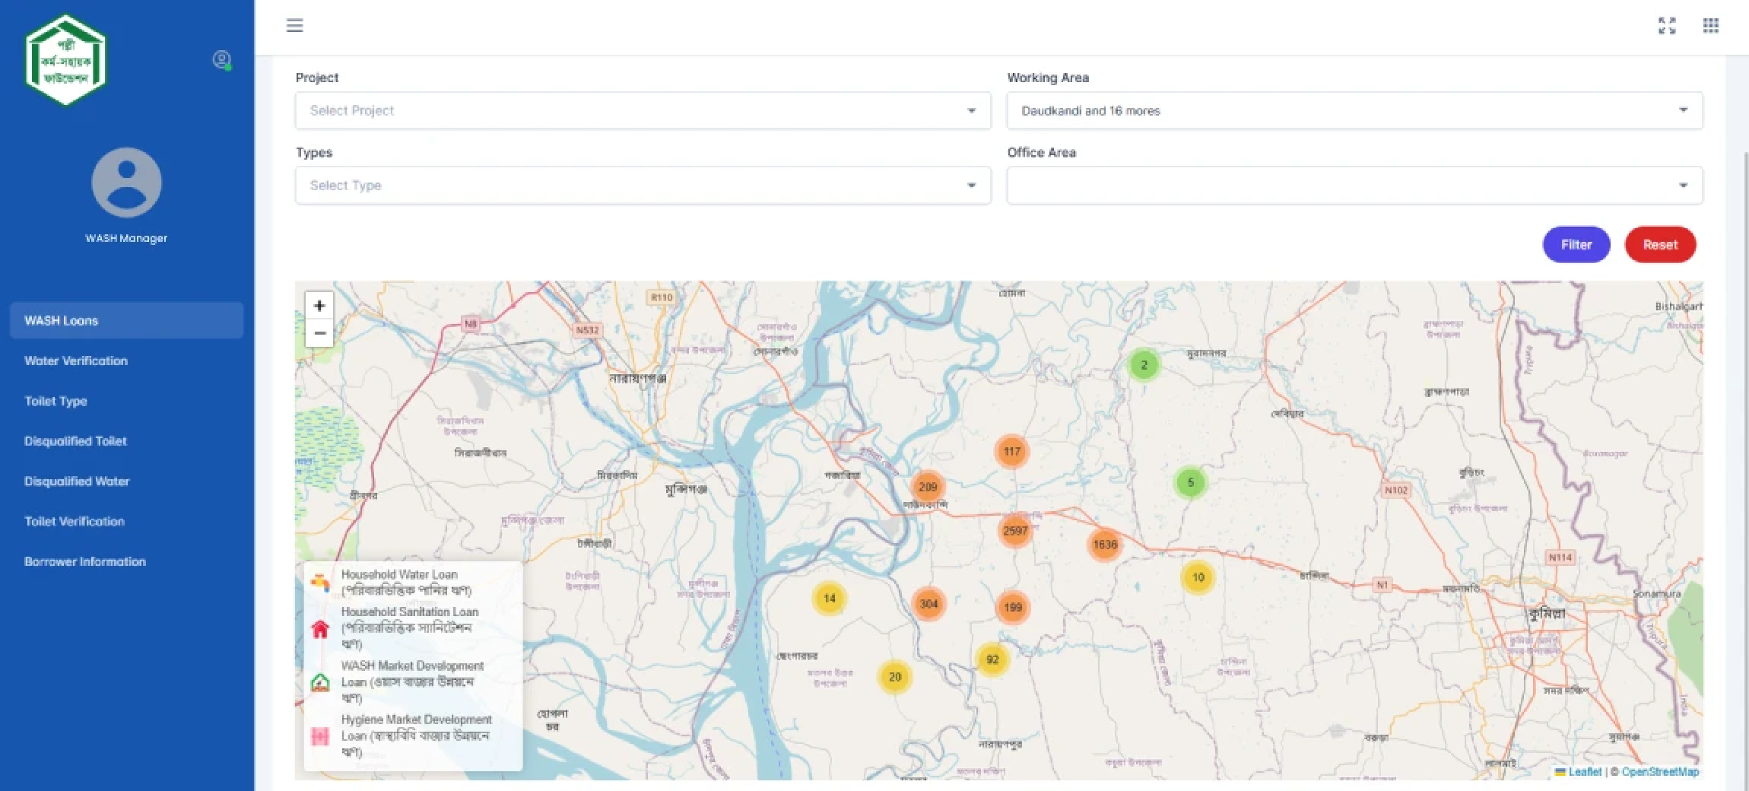Open the Select Project dropdown

(x=643, y=111)
